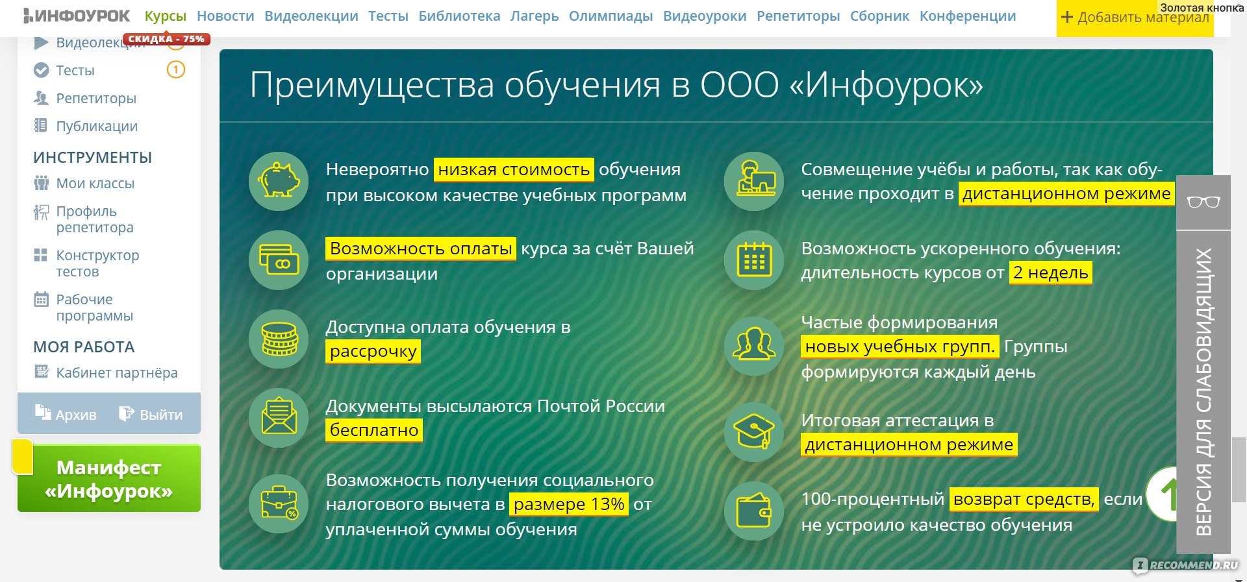Click the Публикации document icon
The height and width of the screenshot is (582, 1247).
pyautogui.click(x=40, y=125)
